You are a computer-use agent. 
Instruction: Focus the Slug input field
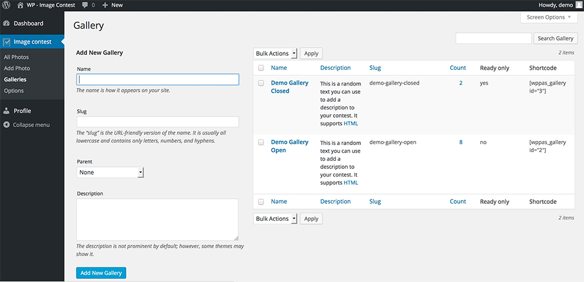tap(158, 122)
